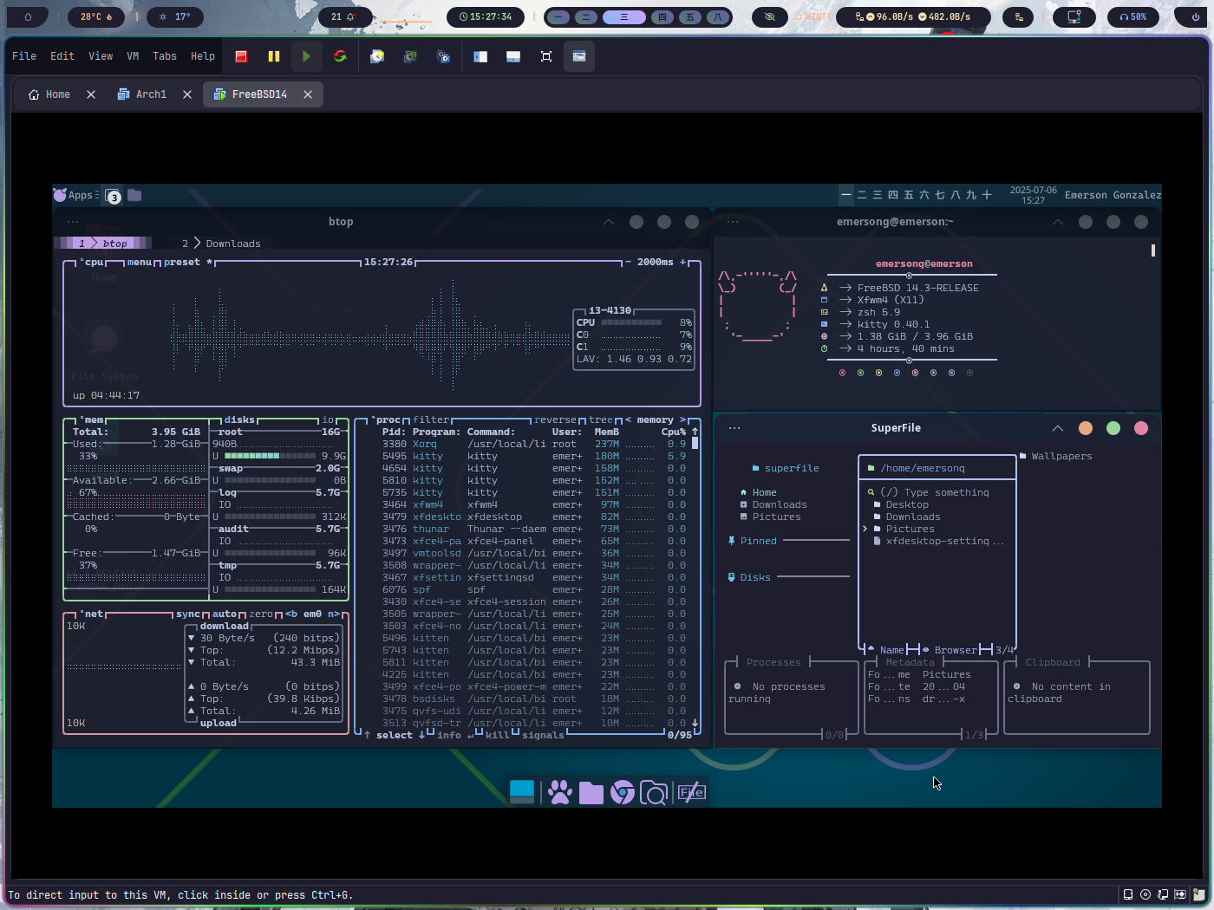The width and height of the screenshot is (1214, 910).
Task: Open the Help menu
Action: tap(203, 56)
